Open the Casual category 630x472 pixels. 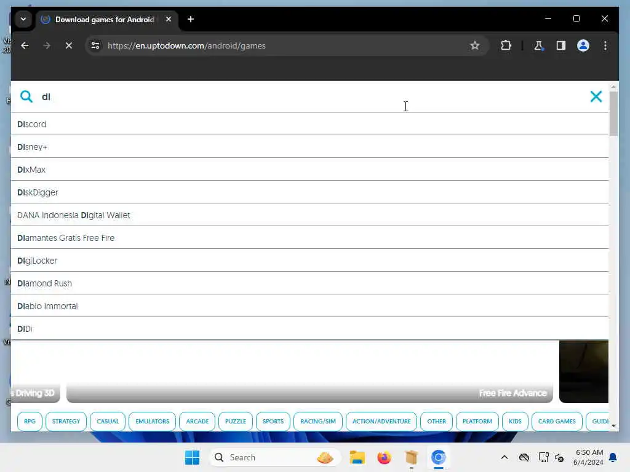[108, 421]
